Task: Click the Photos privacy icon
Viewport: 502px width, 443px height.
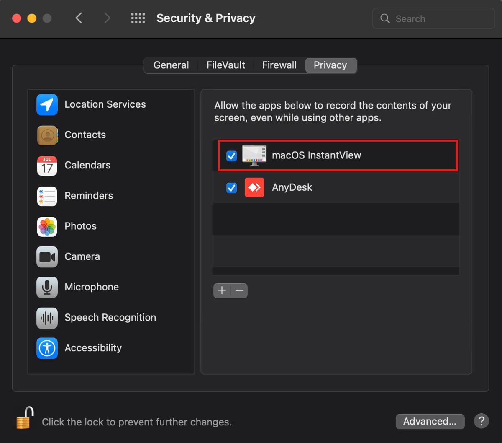Action: tap(47, 227)
